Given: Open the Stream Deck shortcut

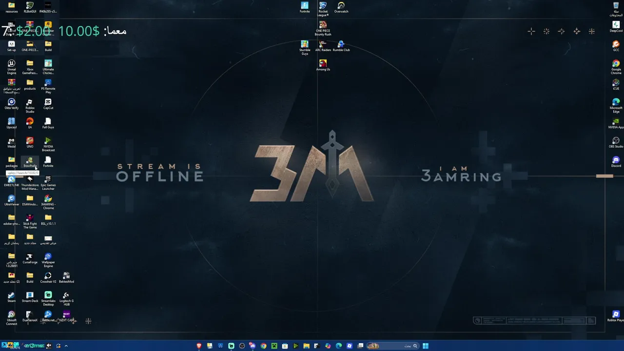Looking at the screenshot, I should tap(30, 297).
